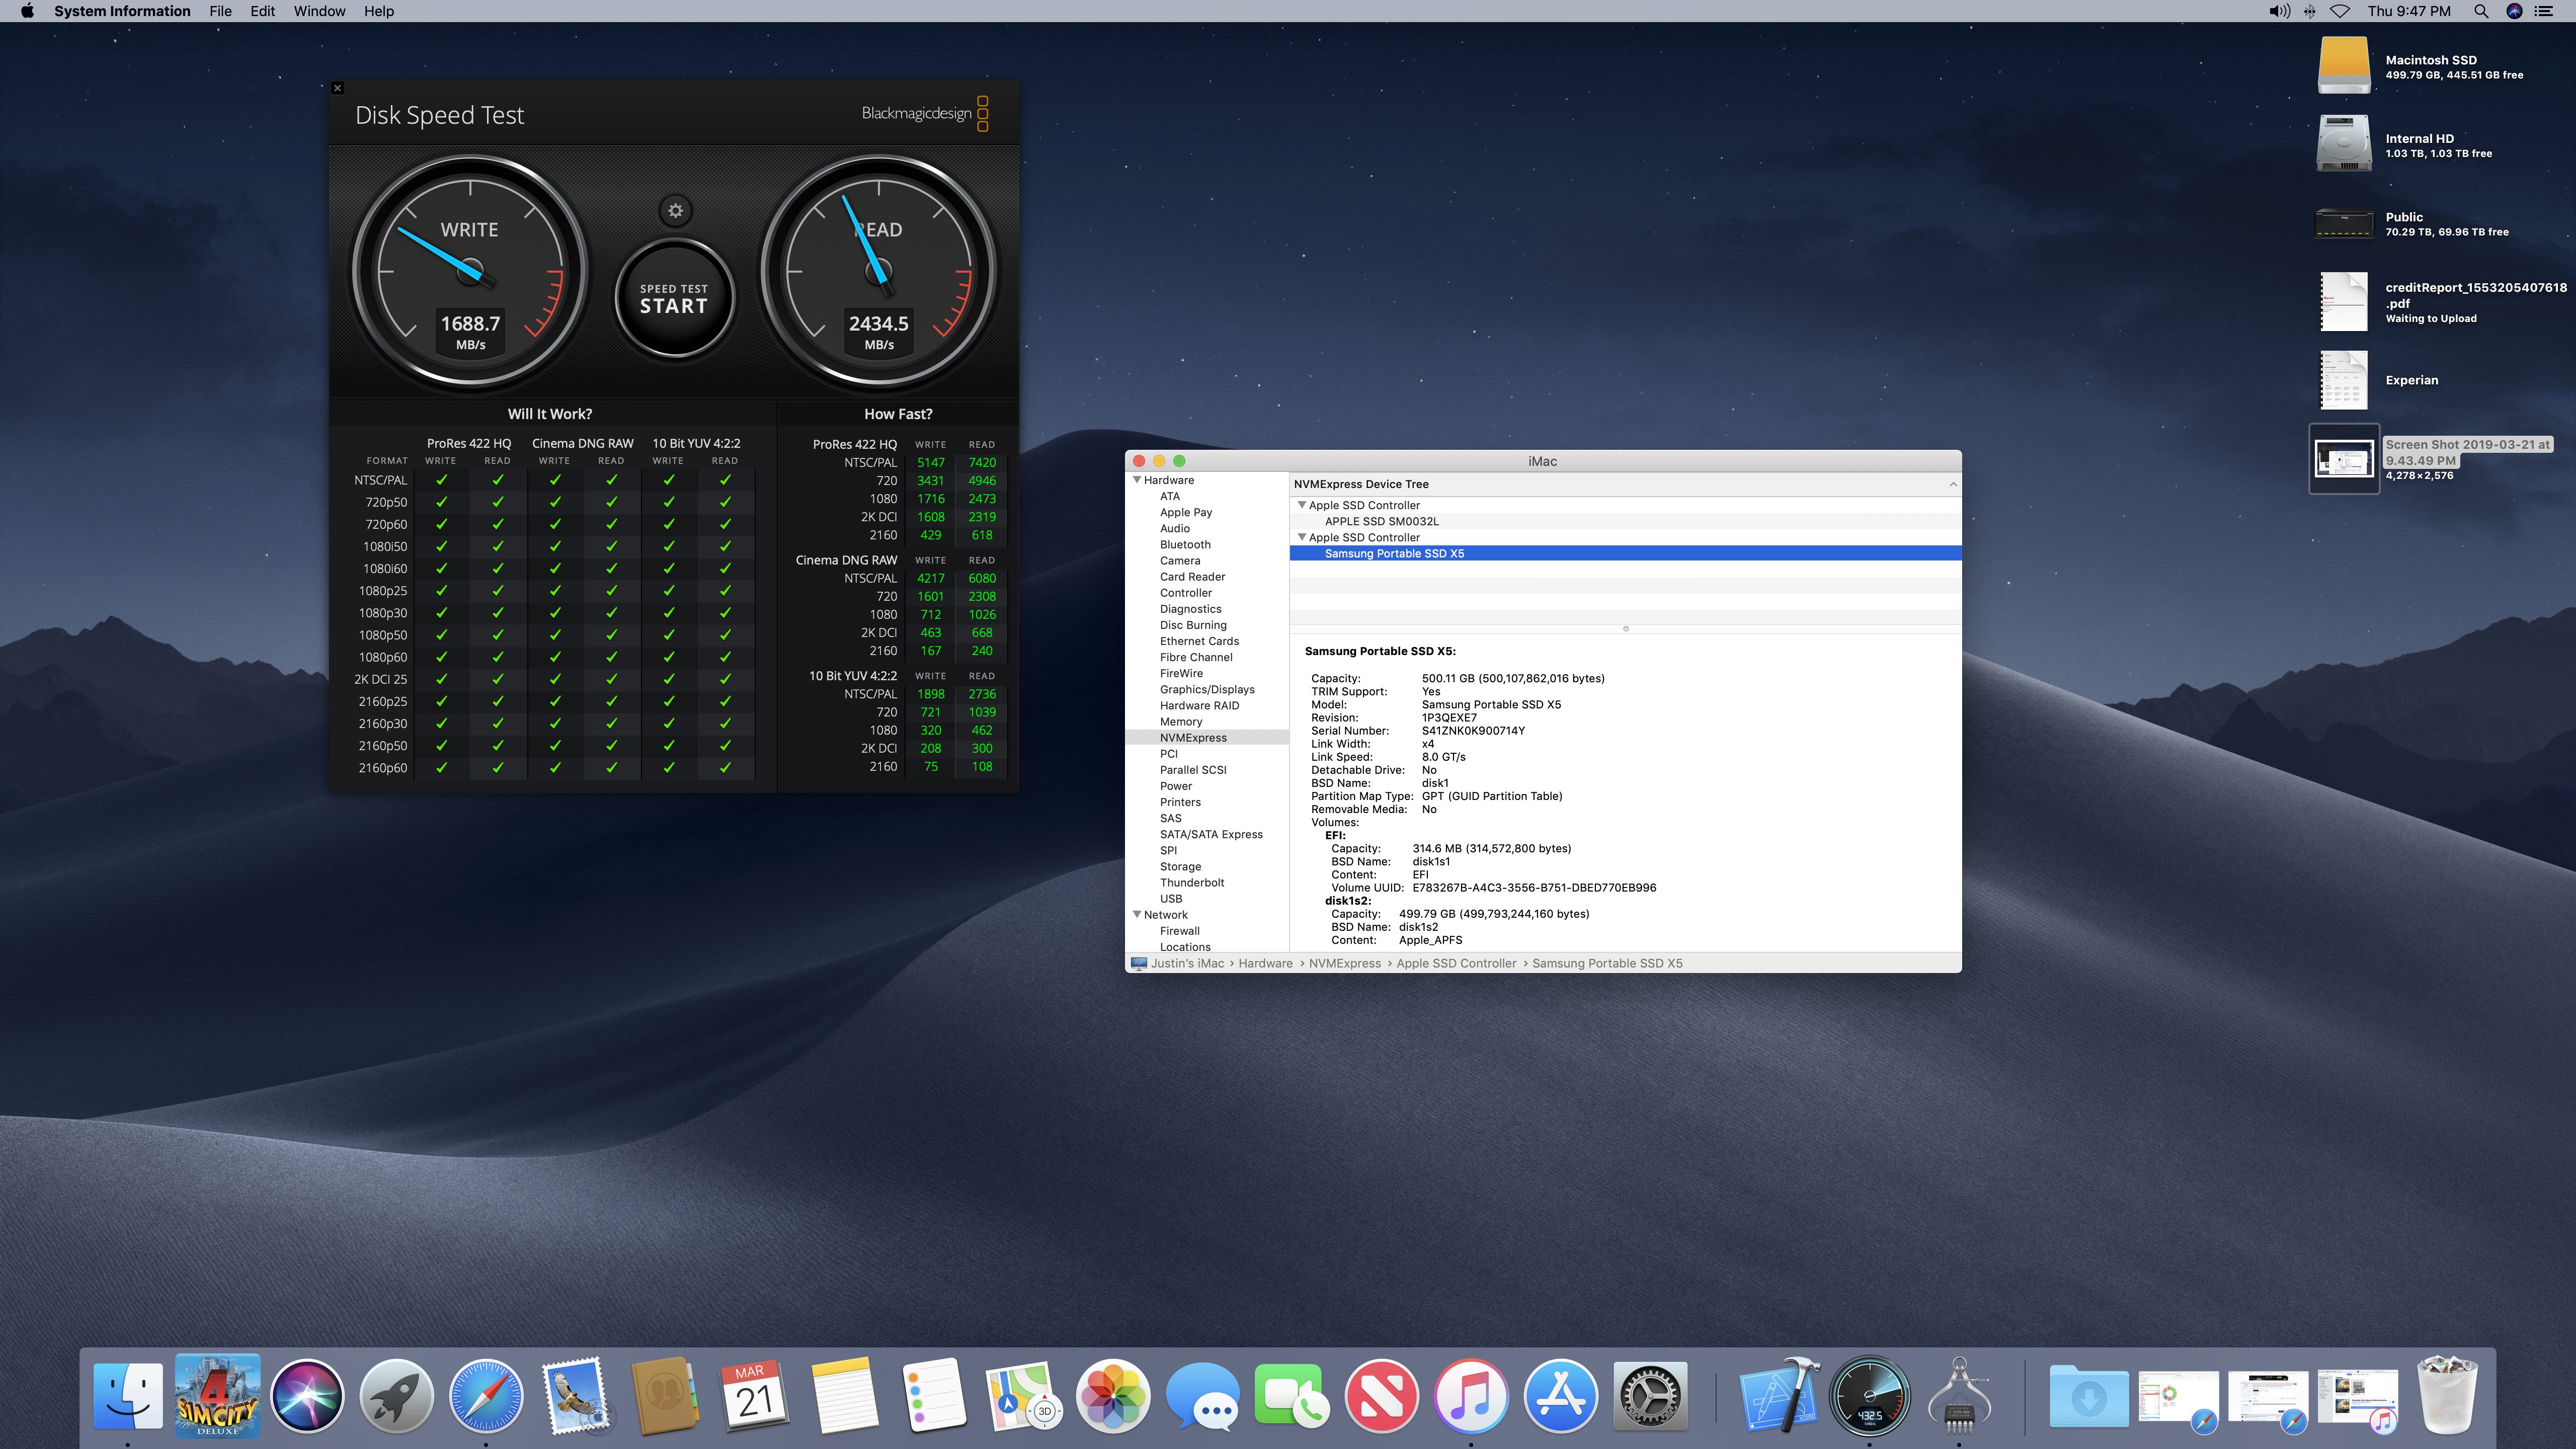2576x1449 pixels.
Task: Collapse the Network tree section
Action: coord(1137,915)
